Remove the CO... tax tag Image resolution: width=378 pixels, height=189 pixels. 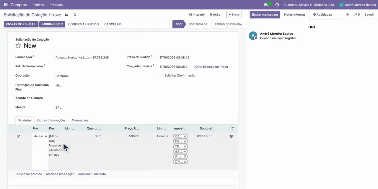point(185,136)
